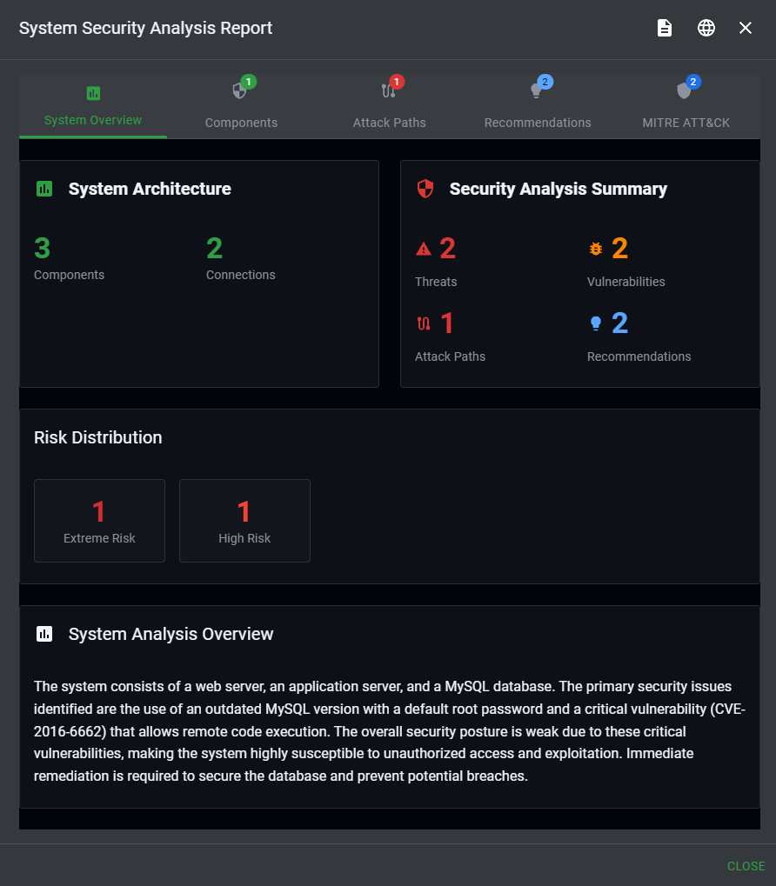This screenshot has height=886, width=776.
Task: Click 'System Security Analysis Report' title
Action: pyautogui.click(x=146, y=28)
